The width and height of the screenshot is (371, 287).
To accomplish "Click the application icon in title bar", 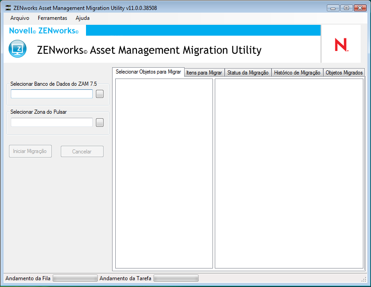I will tap(8, 8).
